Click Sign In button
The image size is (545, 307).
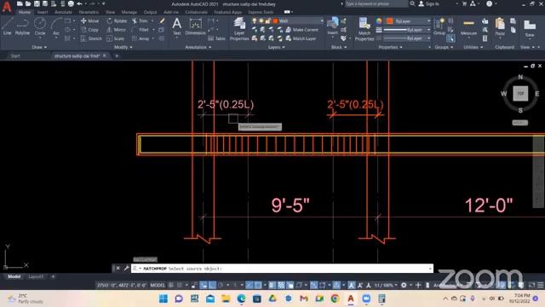429,3
